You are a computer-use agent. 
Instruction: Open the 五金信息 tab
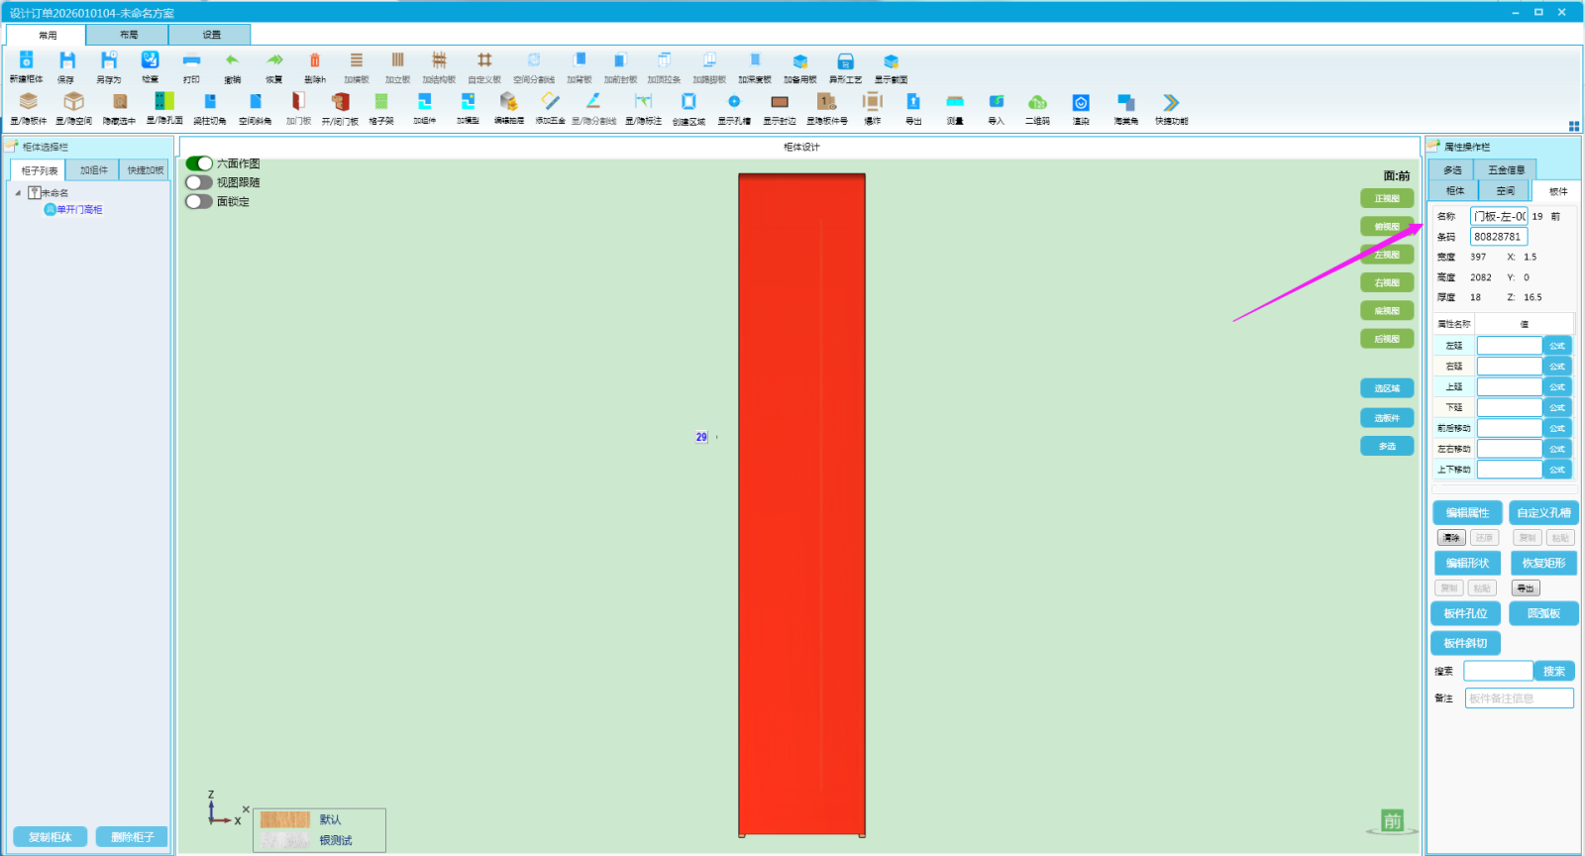point(1506,169)
